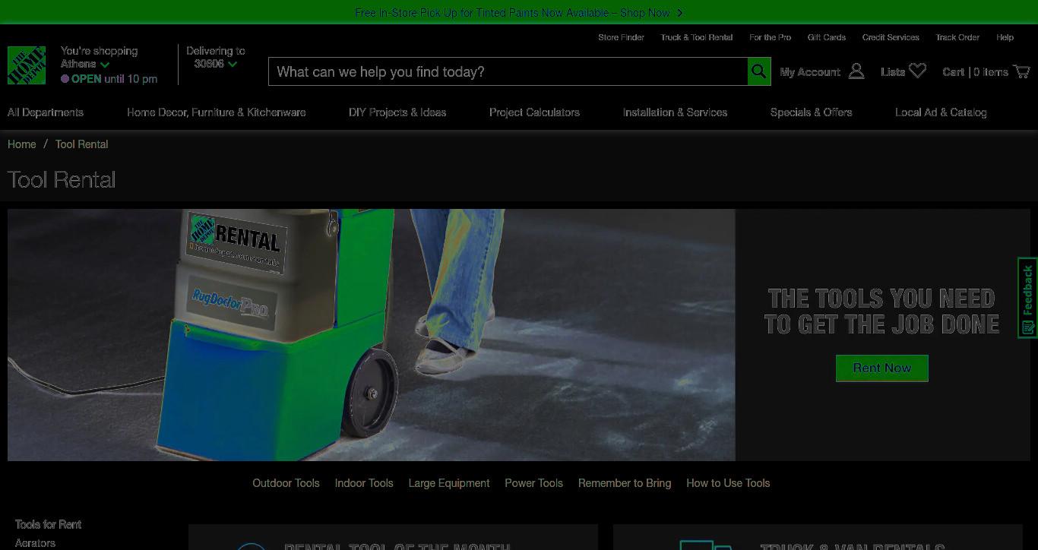Open the Project Calculators menu
Viewport: 1038px width, 550px height.
click(534, 112)
